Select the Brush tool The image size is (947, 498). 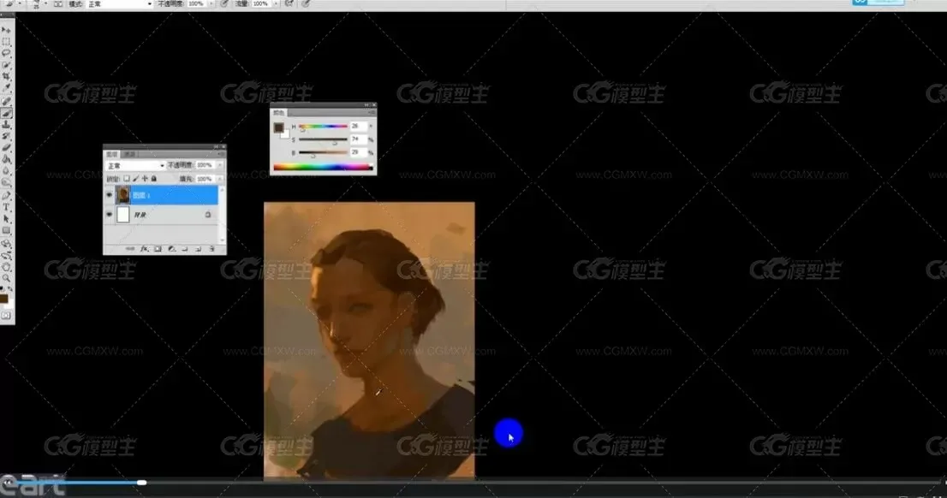point(6,113)
